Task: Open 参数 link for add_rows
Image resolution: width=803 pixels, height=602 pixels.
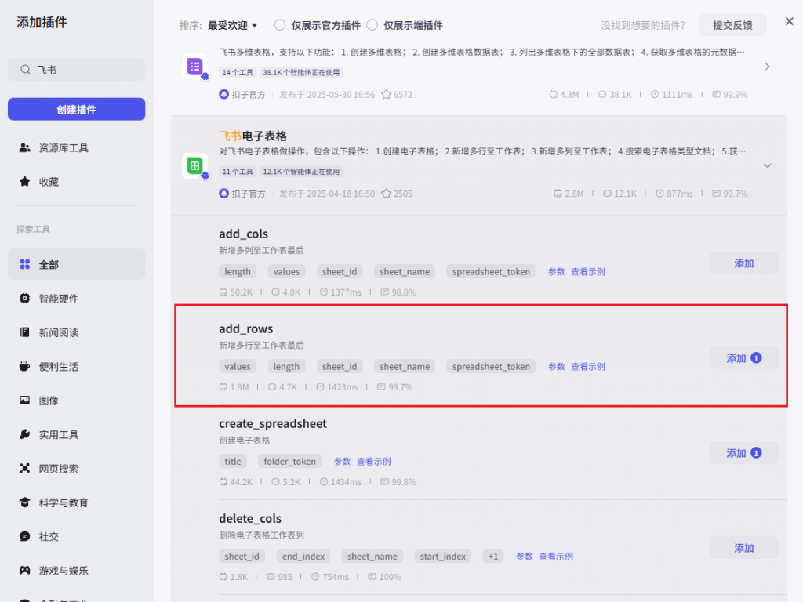Action: coord(556,367)
